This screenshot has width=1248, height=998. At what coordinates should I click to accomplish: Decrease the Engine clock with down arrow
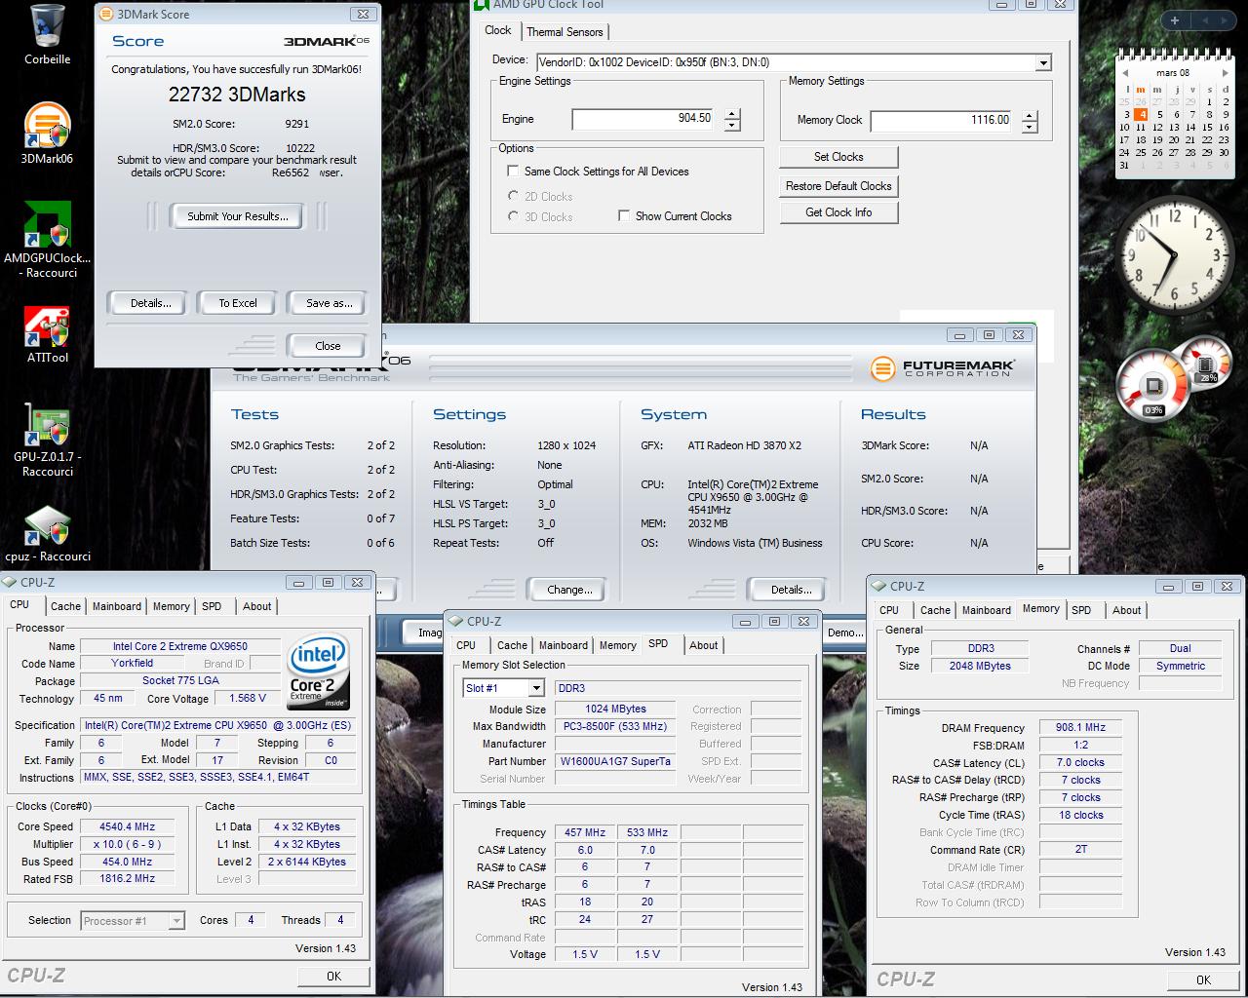pyautogui.click(x=732, y=126)
